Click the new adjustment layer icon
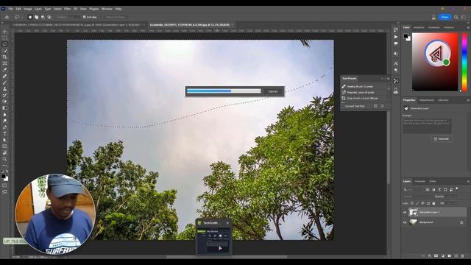471x265 pixels. pos(443,255)
